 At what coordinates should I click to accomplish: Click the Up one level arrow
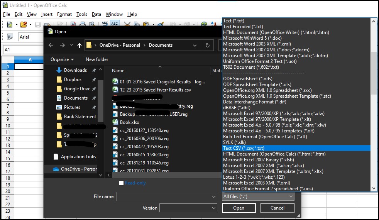coord(79,45)
